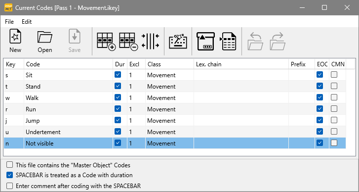Click the Prefix column header
This screenshot has width=359, height=192.
(x=302, y=64)
